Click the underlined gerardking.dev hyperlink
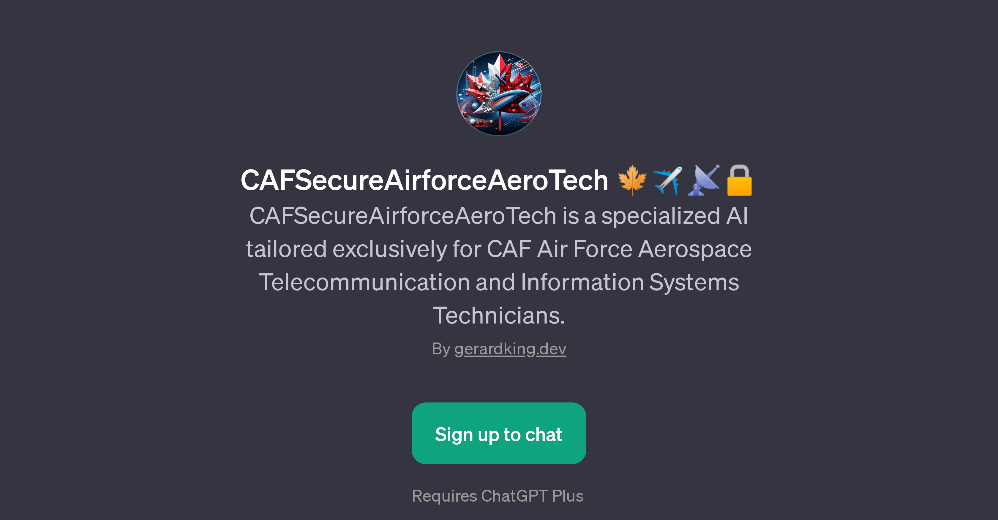The image size is (998, 520). tap(511, 348)
